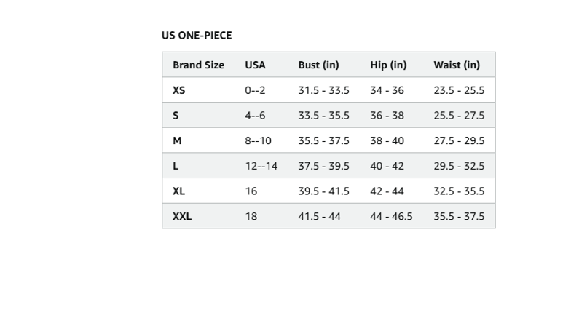Click waist value 23.5 - 25.5
This screenshot has height=318, width=571.
459,90
